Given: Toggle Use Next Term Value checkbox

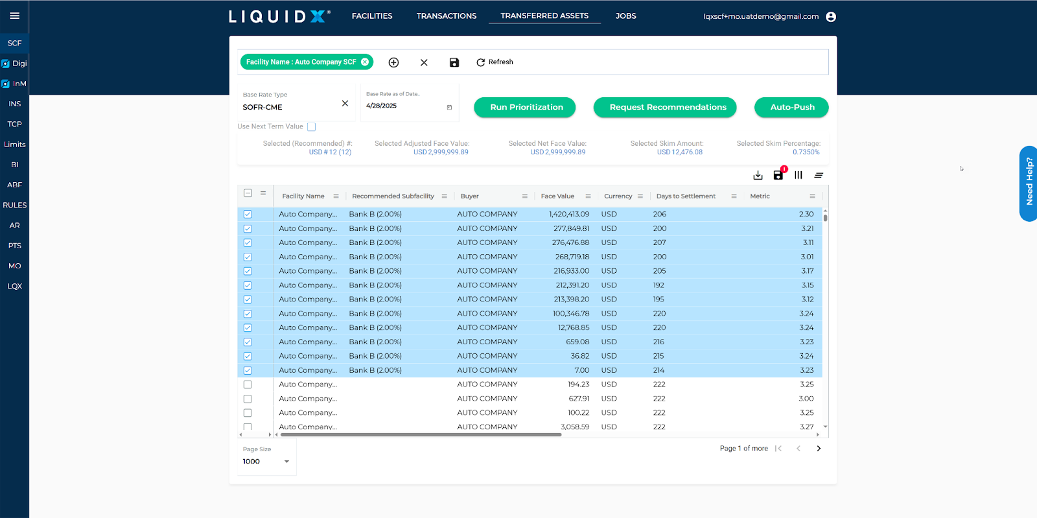Looking at the screenshot, I should (x=311, y=127).
